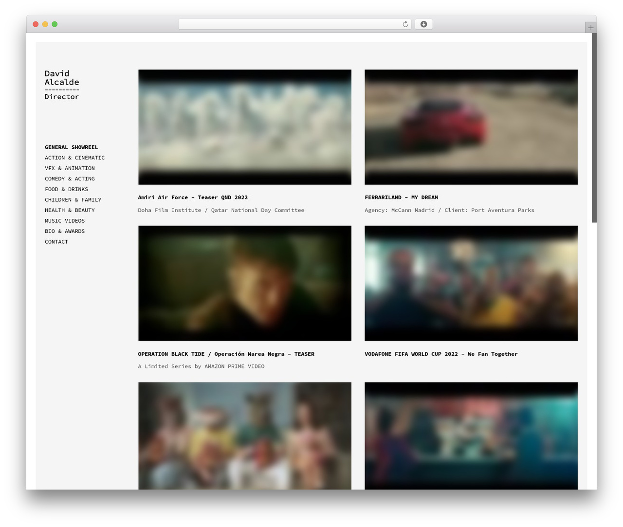Minimize the browser window
The width and height of the screenshot is (623, 527).
coord(45,24)
